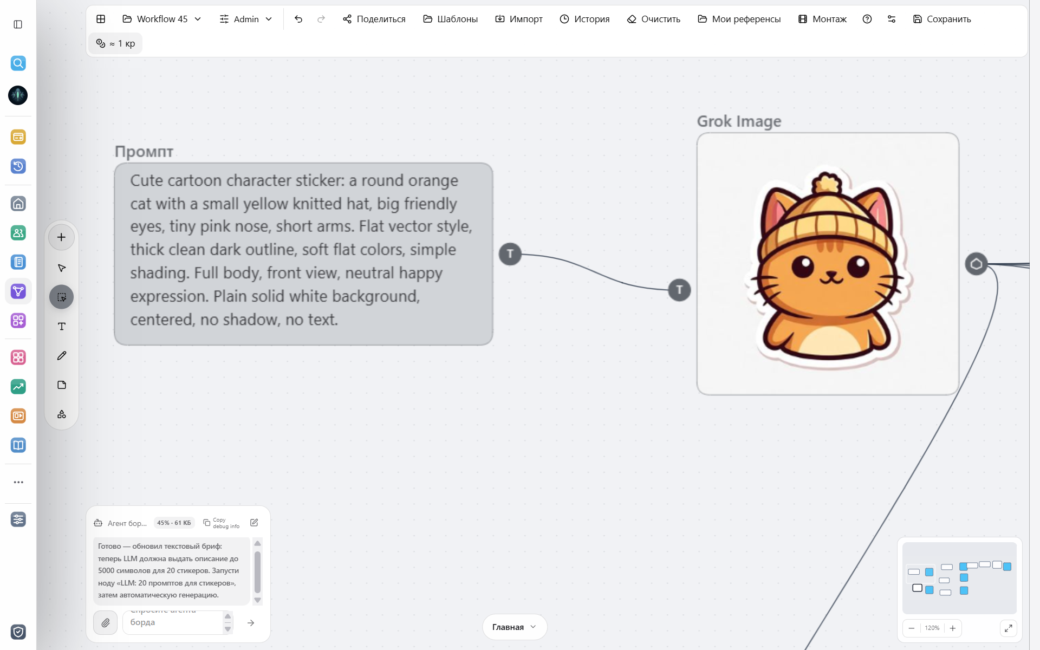
Task: Open the home icon in sidebar
Action: tap(18, 204)
